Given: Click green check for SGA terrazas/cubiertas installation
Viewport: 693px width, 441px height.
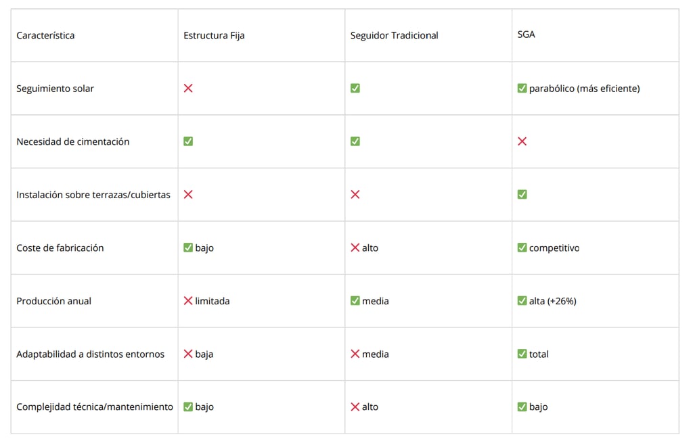Looking at the screenshot, I should pos(522,195).
